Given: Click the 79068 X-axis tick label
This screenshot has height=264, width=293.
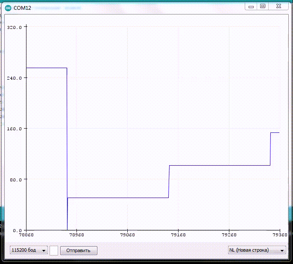Looking at the screenshot, I should [x=128, y=235].
